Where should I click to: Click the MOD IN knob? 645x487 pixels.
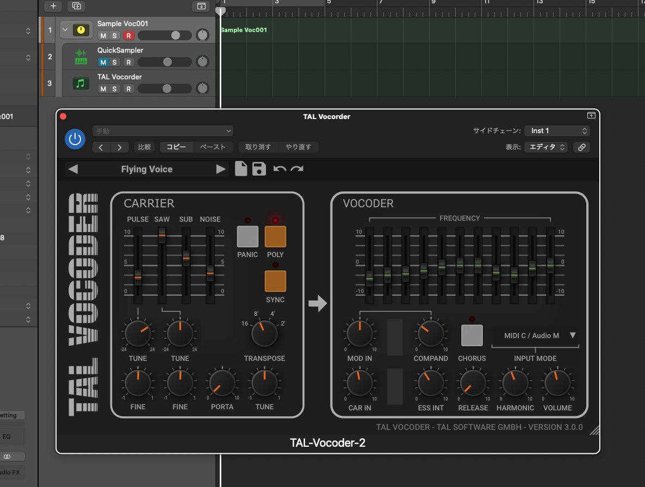click(x=360, y=334)
